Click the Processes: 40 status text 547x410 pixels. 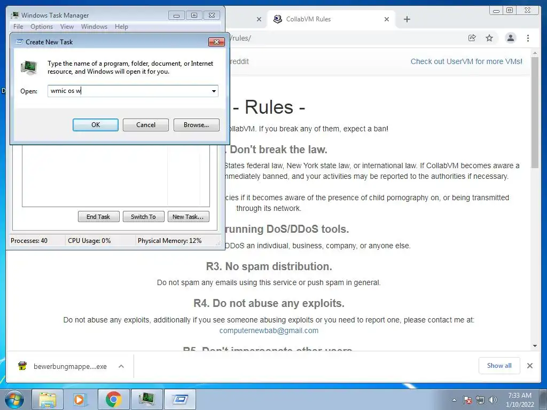click(29, 241)
